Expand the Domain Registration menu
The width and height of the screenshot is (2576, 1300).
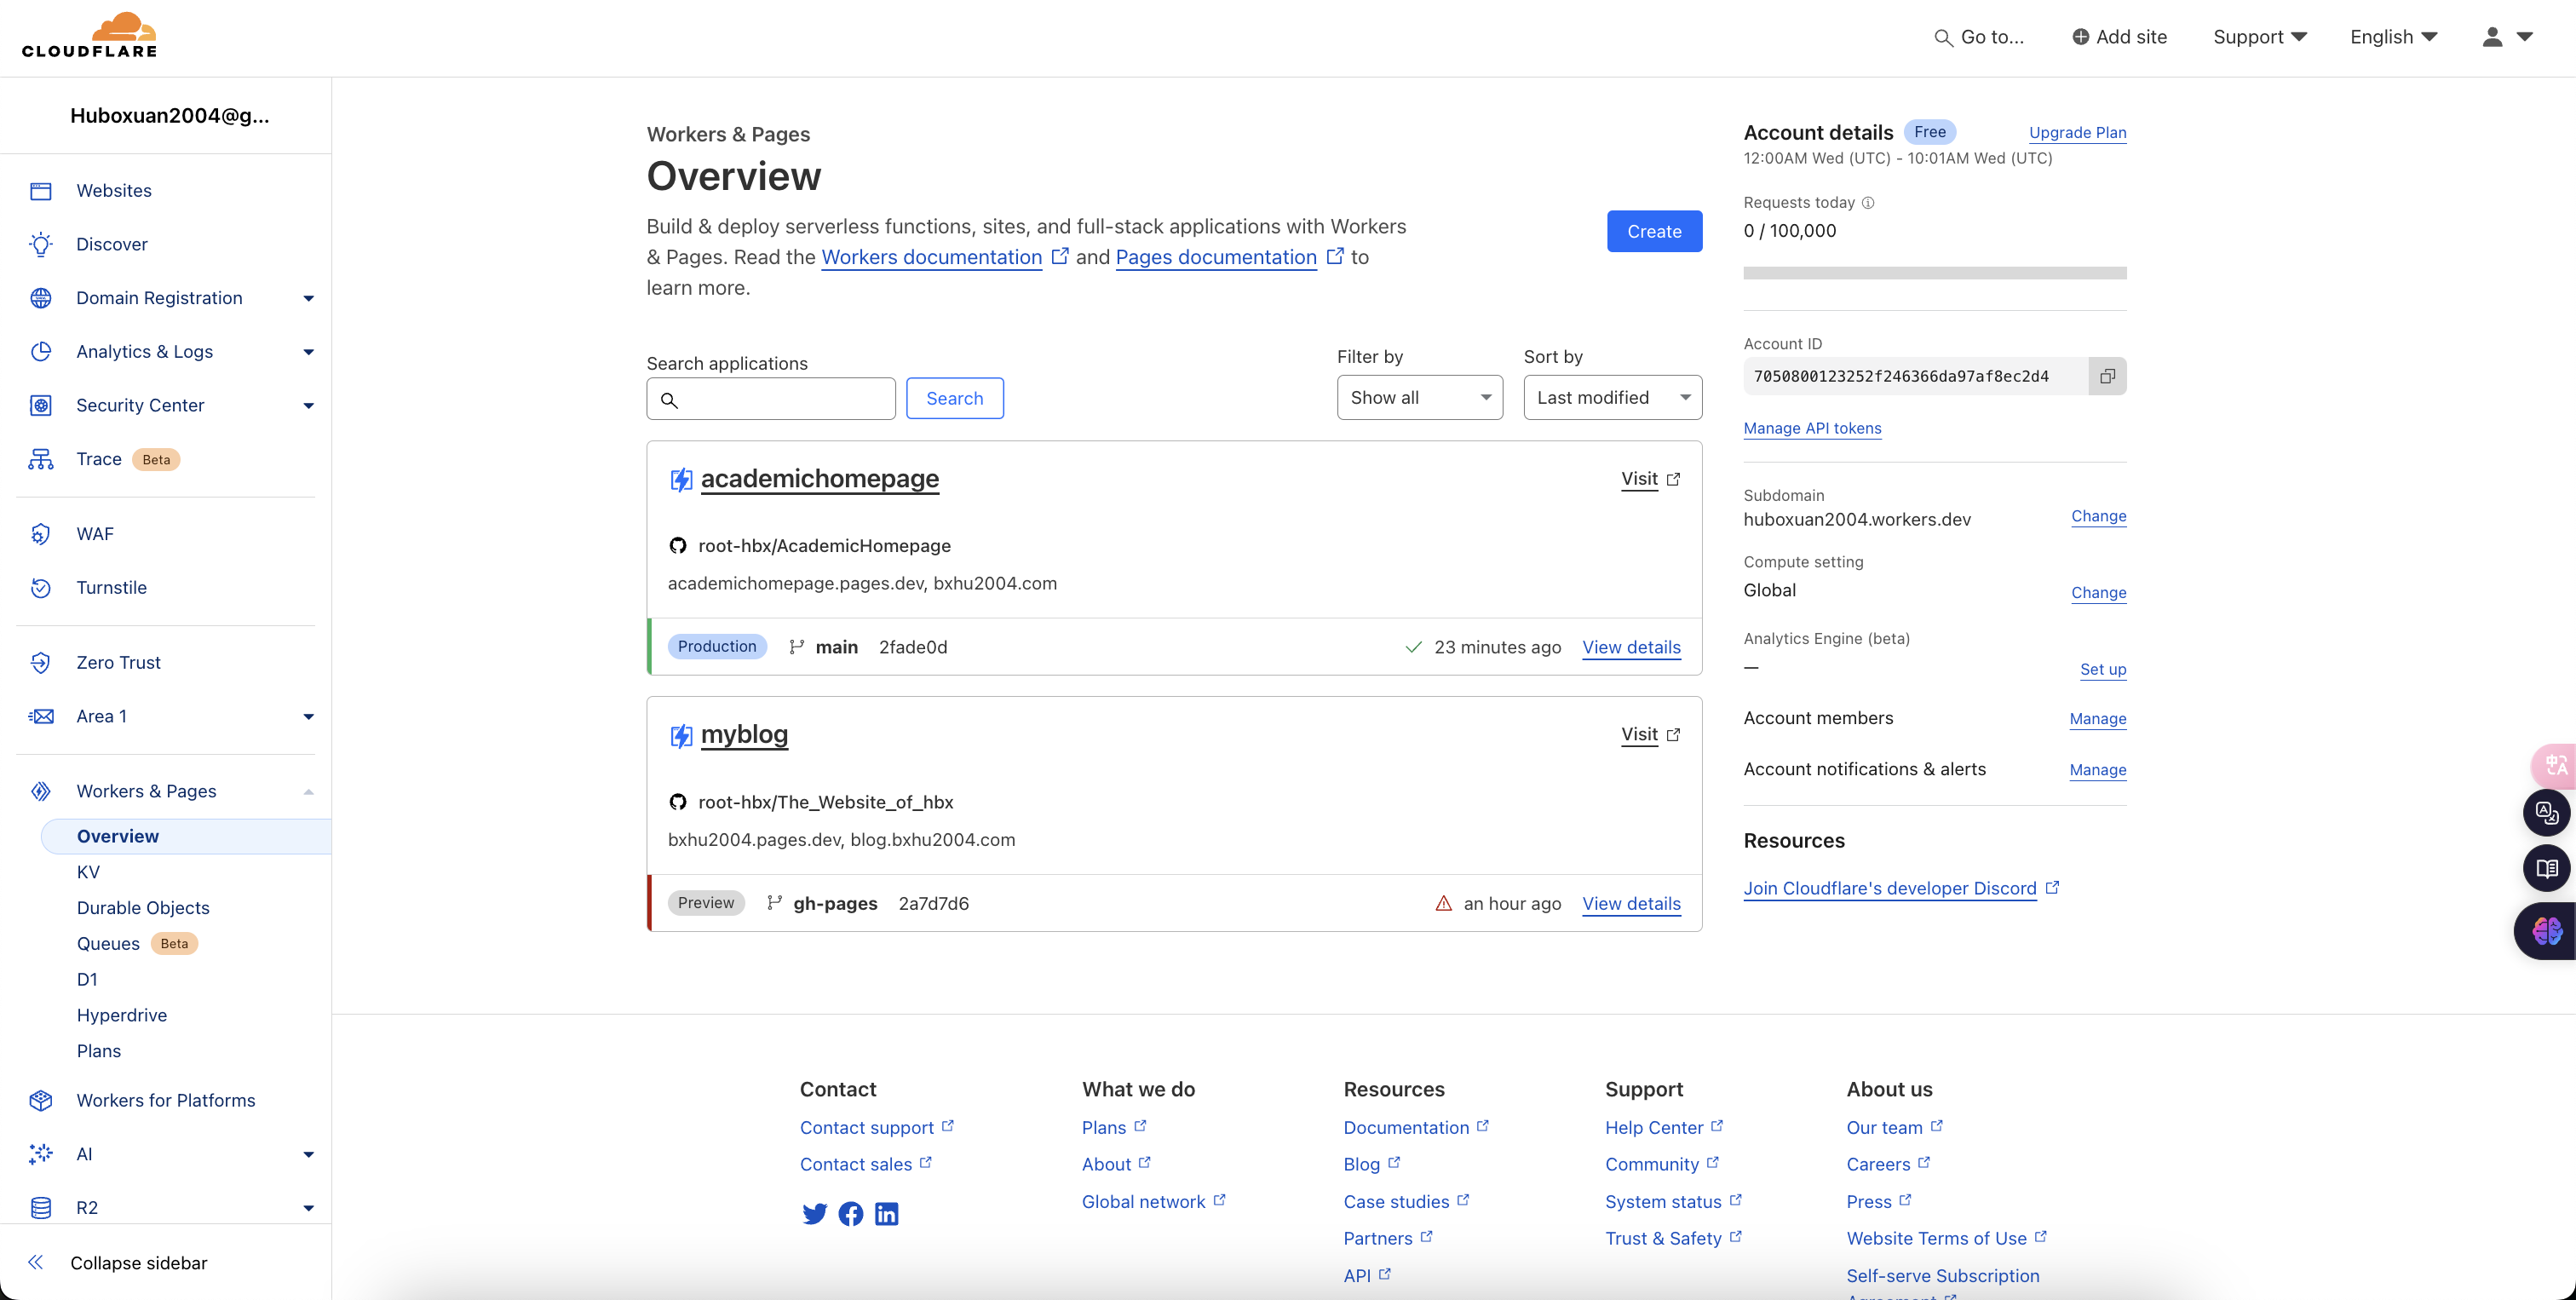(x=308, y=298)
